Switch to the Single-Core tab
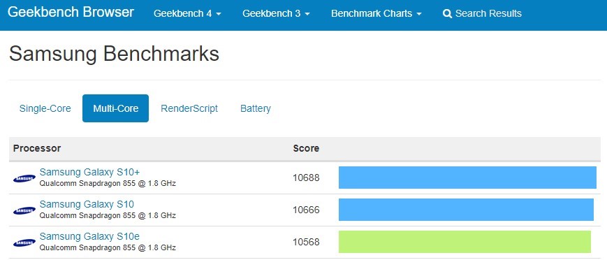 pos(45,108)
